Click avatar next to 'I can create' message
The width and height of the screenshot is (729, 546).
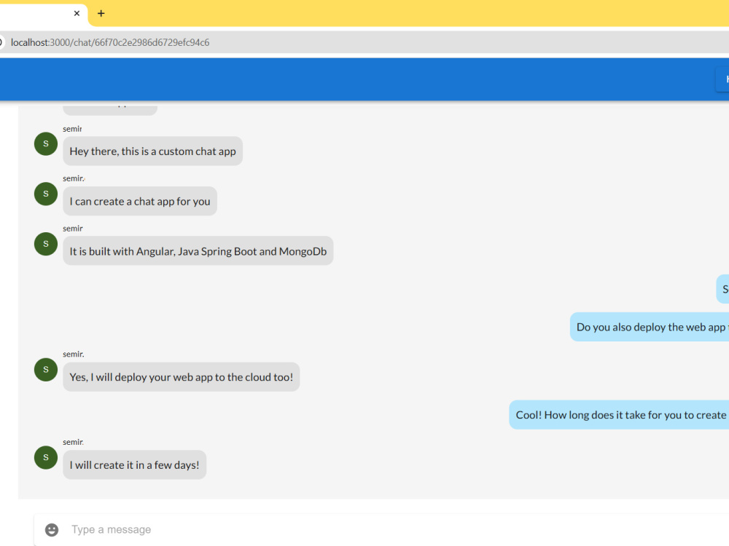tap(46, 194)
